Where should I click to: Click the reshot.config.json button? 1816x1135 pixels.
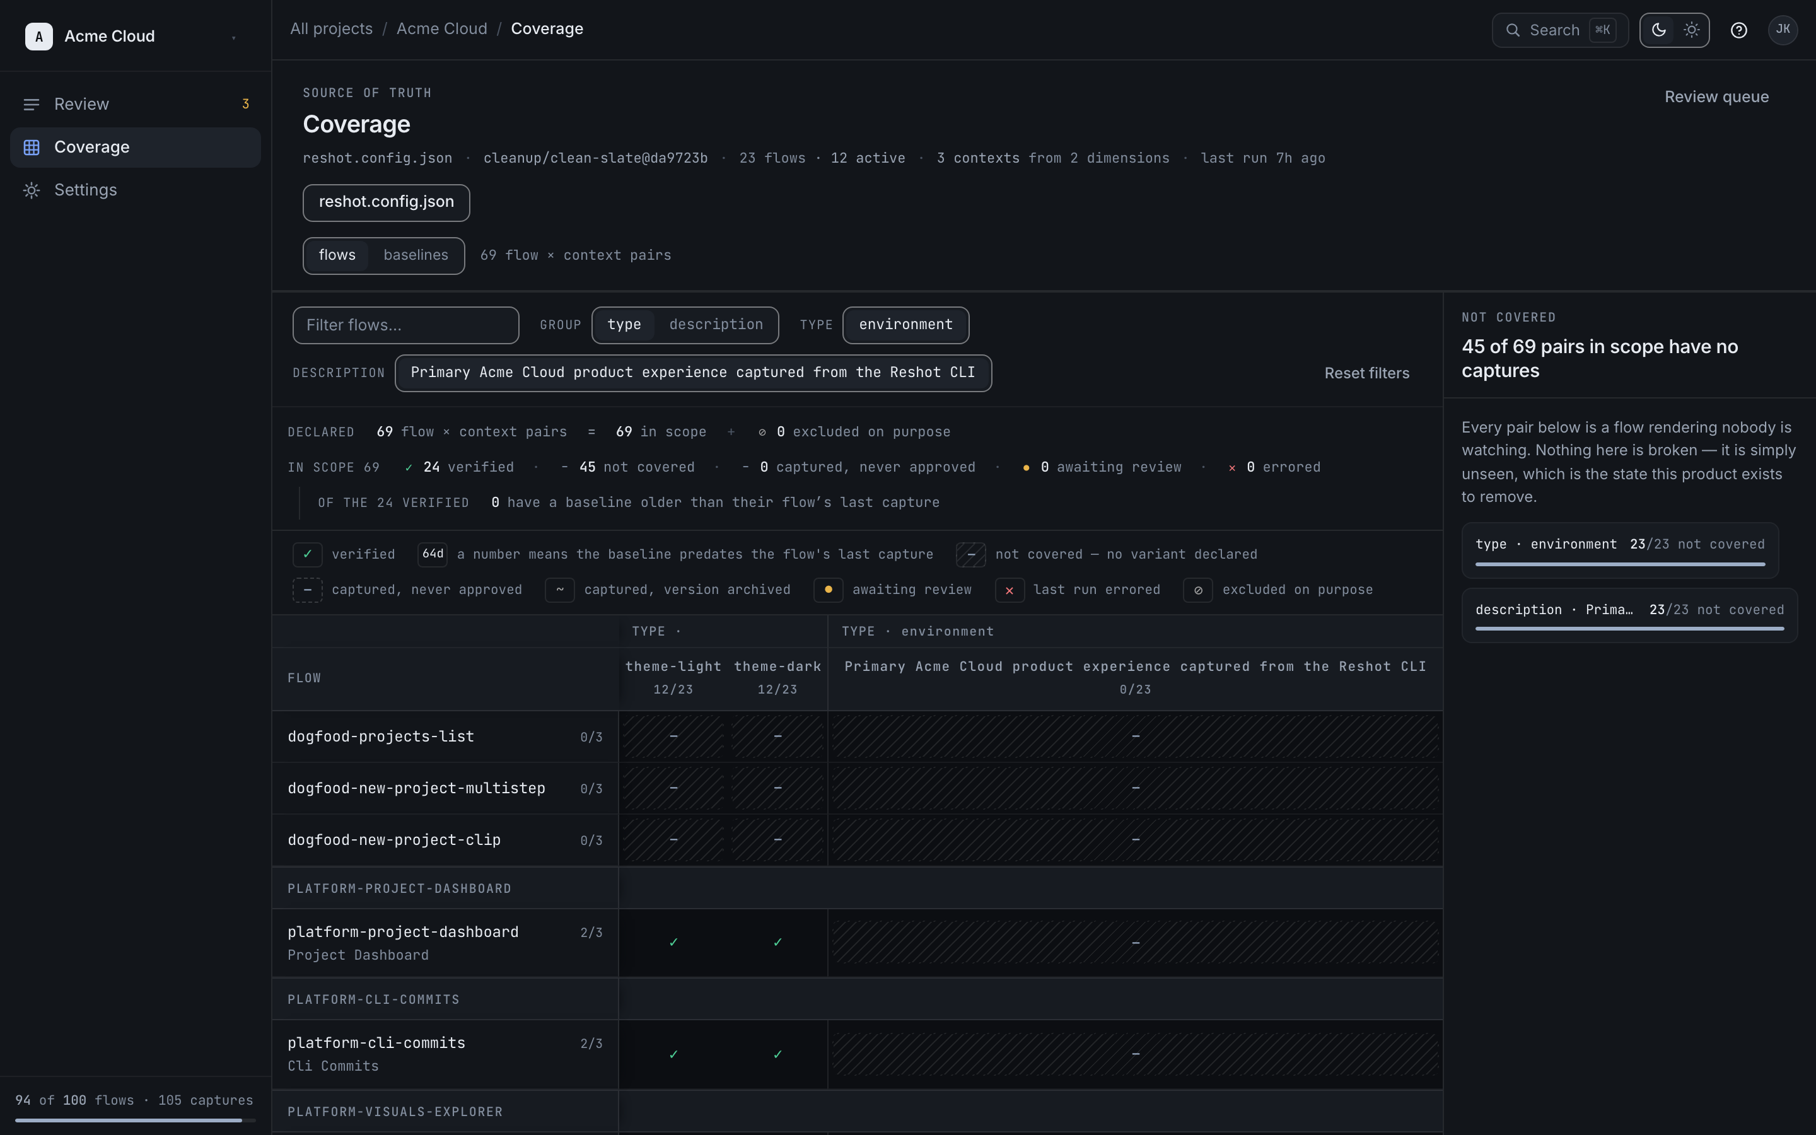pyautogui.click(x=387, y=202)
